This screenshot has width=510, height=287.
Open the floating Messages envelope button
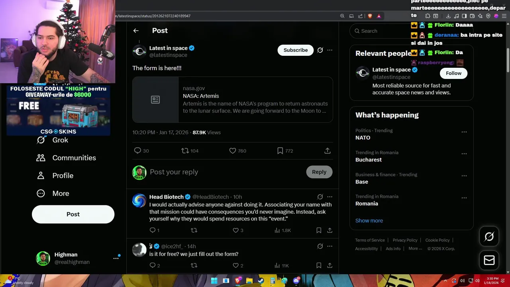[489, 260]
